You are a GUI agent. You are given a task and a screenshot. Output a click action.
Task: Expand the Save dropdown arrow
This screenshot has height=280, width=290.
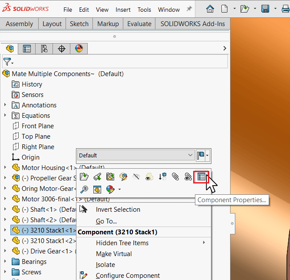(275, 9)
